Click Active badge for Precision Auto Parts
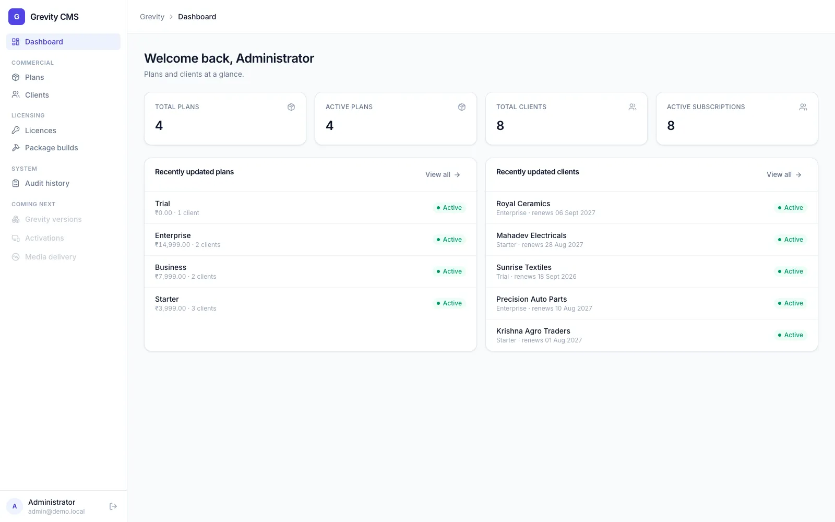This screenshot has width=835, height=522. [790, 303]
